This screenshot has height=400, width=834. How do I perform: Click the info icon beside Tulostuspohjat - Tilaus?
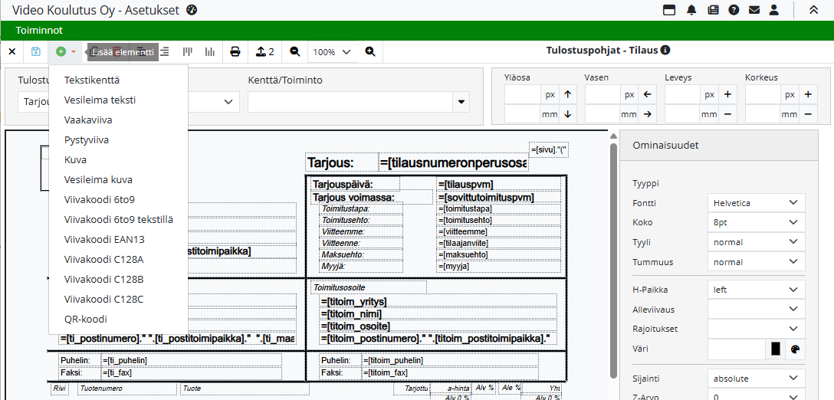tap(665, 51)
